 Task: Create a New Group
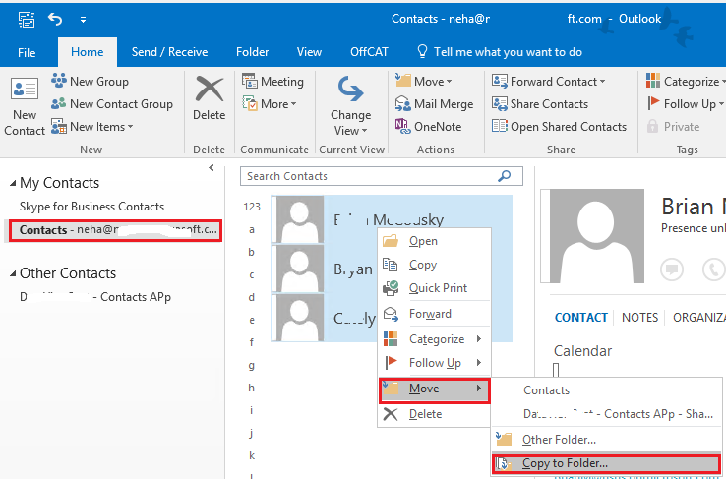coord(91,82)
